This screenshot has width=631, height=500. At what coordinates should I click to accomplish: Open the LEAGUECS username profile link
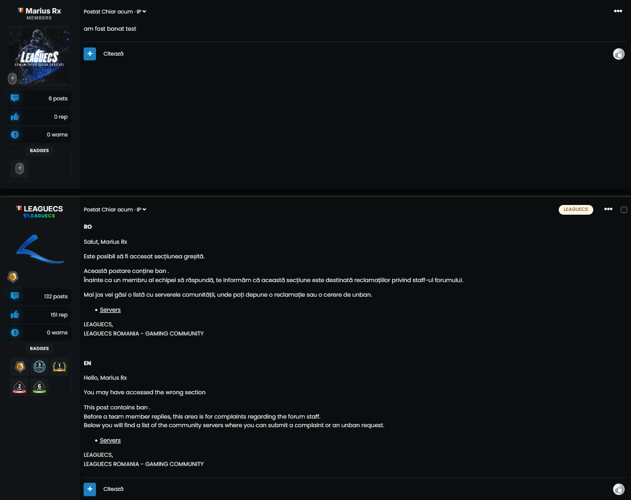click(x=44, y=209)
